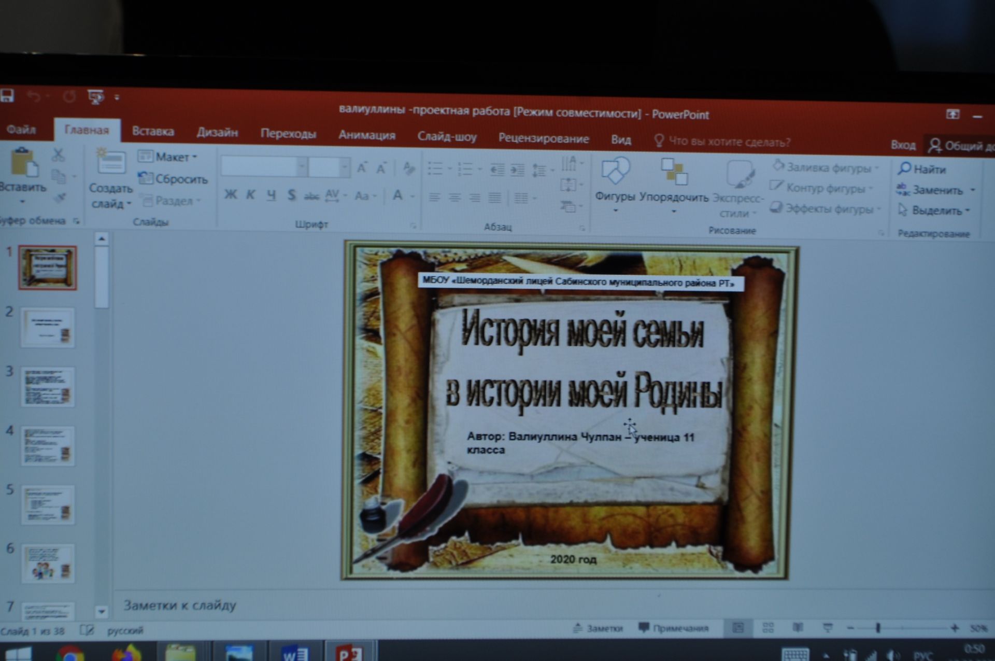
Task: Click text direction icon
Action: (x=572, y=164)
